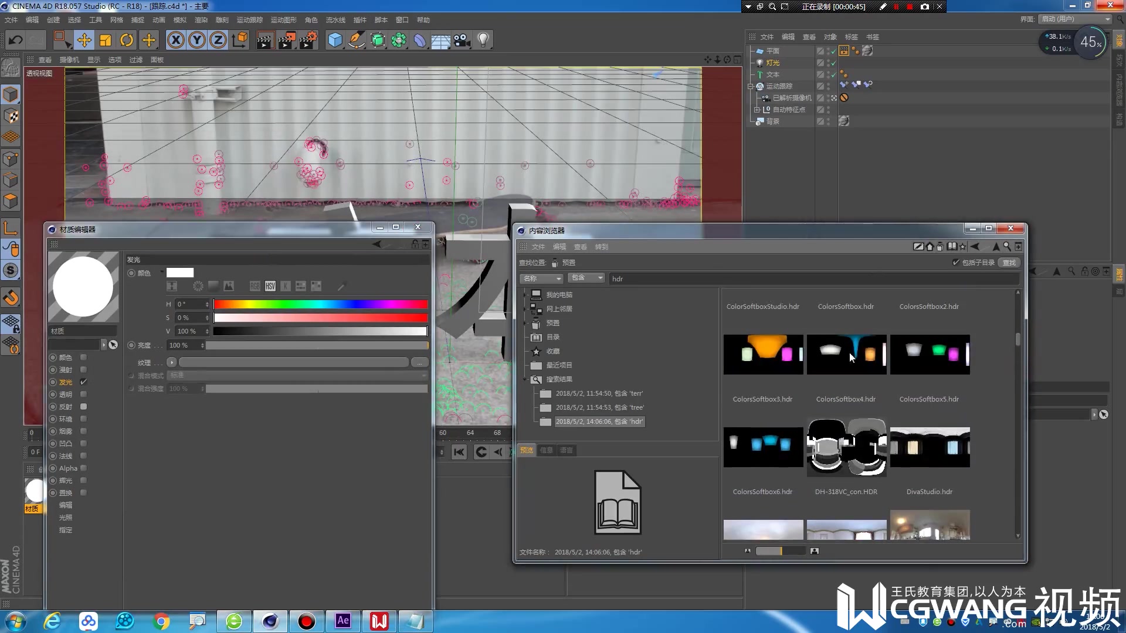Click the undo arrow icon

16,40
